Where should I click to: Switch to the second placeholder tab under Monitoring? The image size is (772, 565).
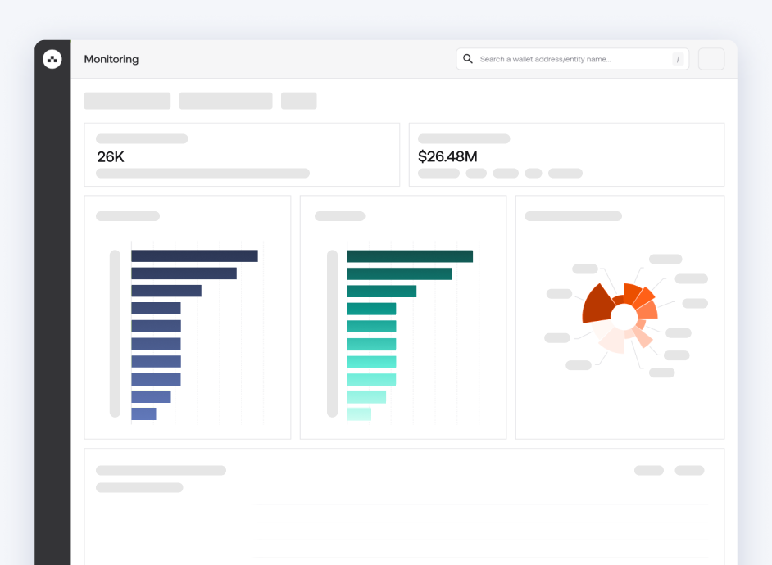pyautogui.click(x=225, y=101)
